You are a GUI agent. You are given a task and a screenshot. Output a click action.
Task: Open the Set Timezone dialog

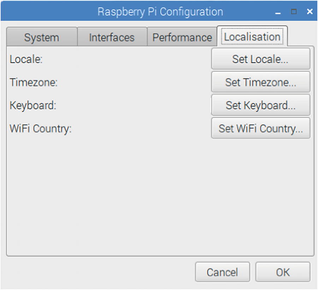pyautogui.click(x=261, y=82)
